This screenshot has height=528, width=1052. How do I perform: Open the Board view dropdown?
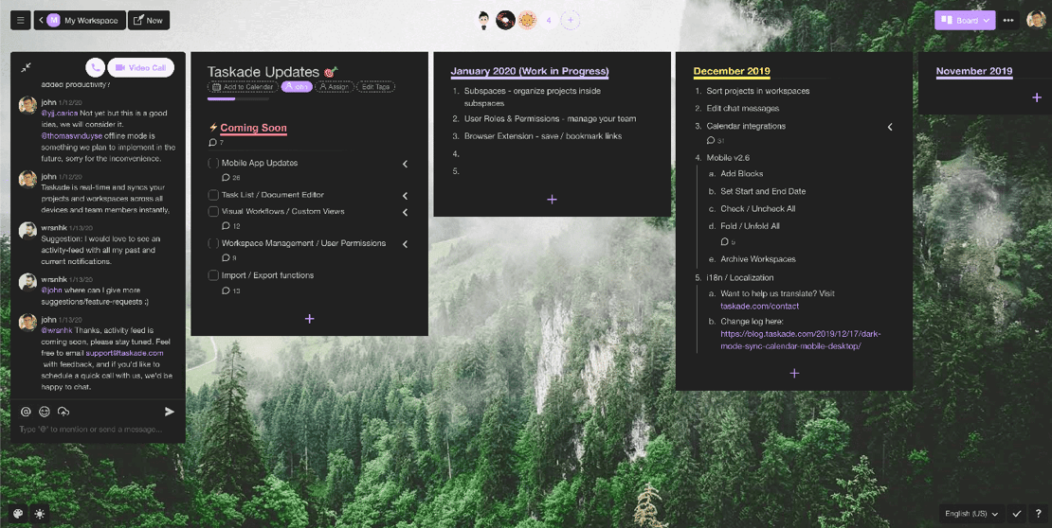click(x=965, y=20)
